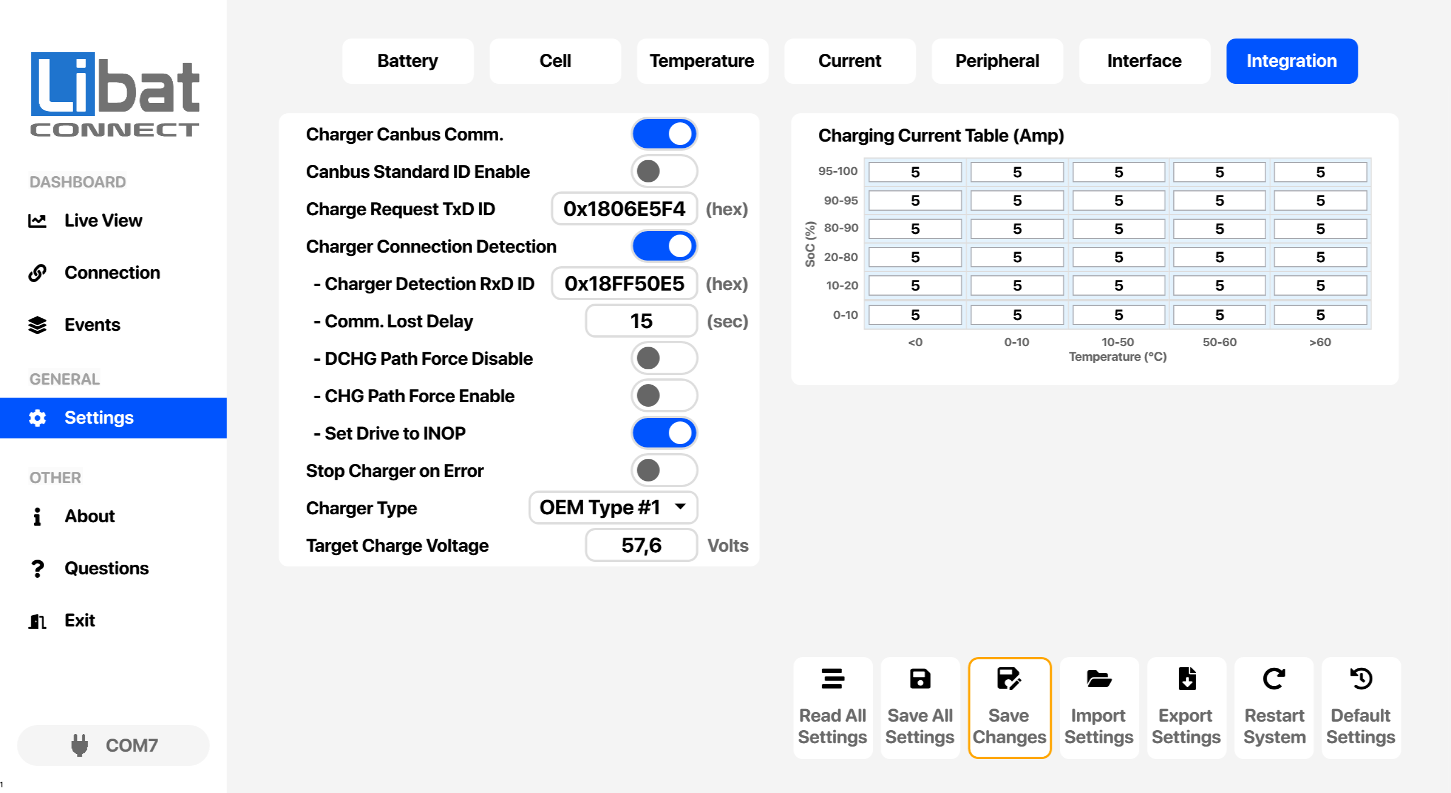
Task: Switch to the Cell tab
Action: pos(555,61)
